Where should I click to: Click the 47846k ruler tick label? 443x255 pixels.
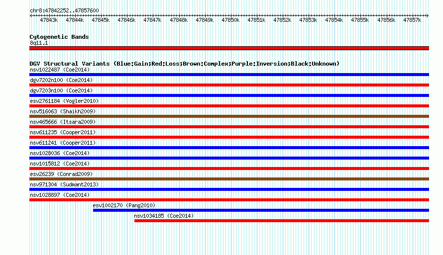click(x=126, y=20)
